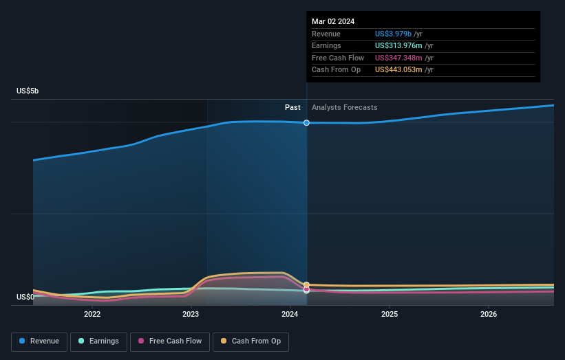Viewport: 565px width, 360px height.
Task: Click the 2026 x-axis label
Action: click(489, 314)
